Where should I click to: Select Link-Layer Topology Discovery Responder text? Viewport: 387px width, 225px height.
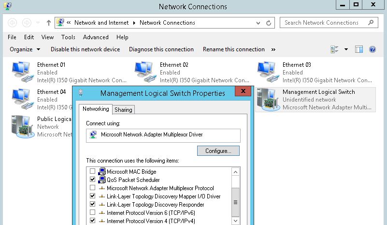coord(156,205)
